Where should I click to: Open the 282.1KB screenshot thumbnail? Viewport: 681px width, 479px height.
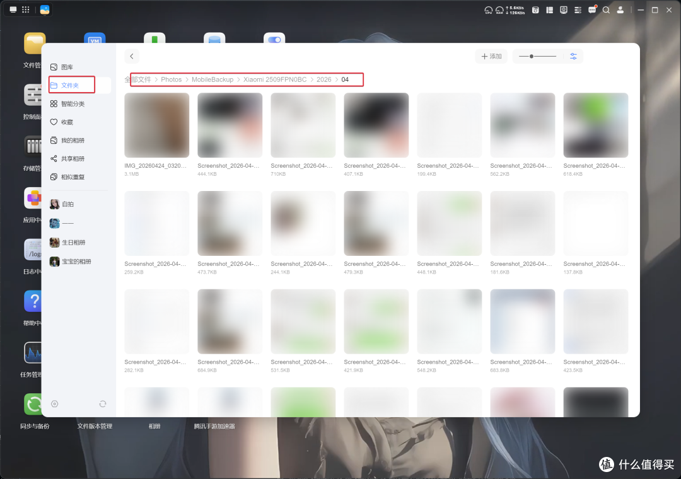(157, 321)
